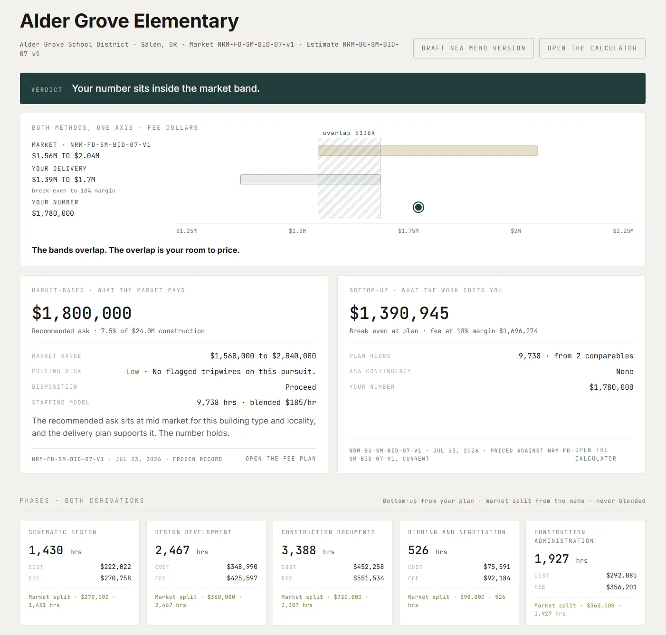Screen dimensions: 666x635
Task: Open the Schematic Design phase card heading
Action: [63, 532]
